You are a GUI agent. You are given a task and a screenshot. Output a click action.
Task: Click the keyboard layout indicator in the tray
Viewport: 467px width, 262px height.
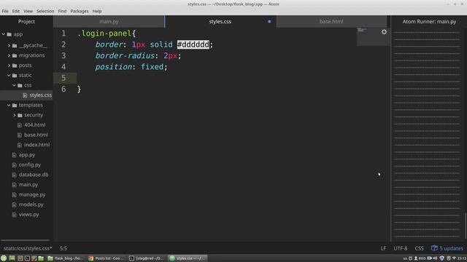point(405,258)
